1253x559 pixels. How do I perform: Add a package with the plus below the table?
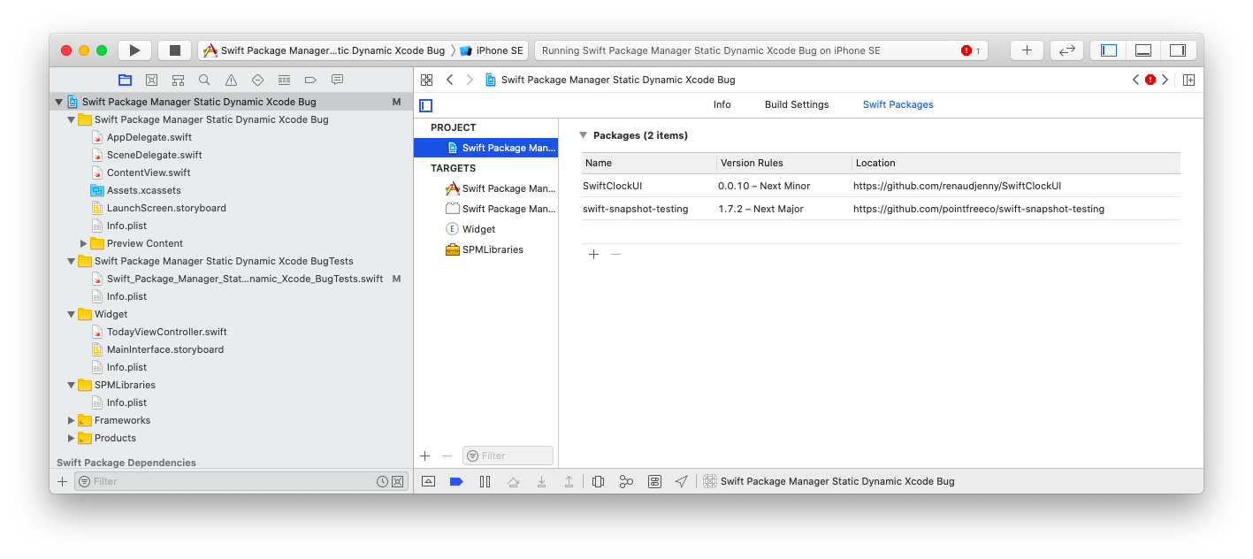(593, 255)
